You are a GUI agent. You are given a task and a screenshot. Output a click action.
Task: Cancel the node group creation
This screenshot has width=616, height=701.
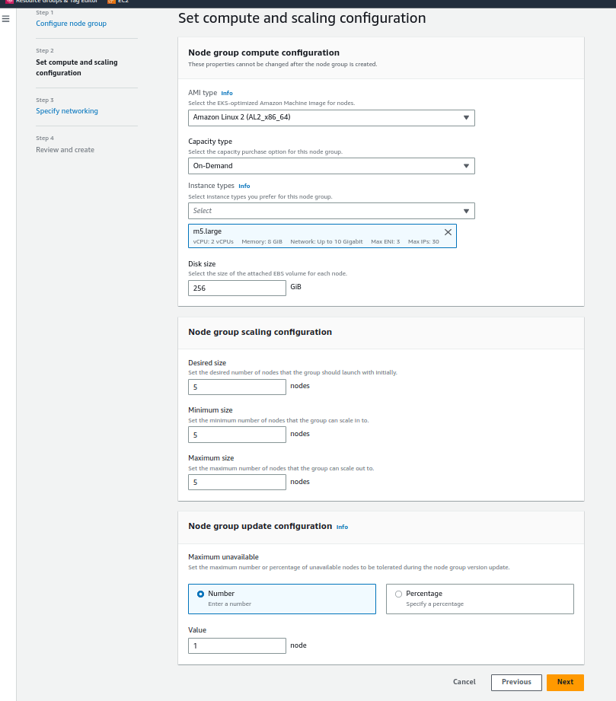point(464,682)
